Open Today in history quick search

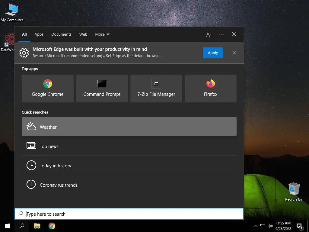(129, 166)
